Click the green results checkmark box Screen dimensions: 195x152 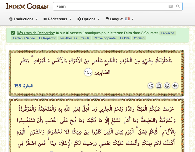point(13,33)
